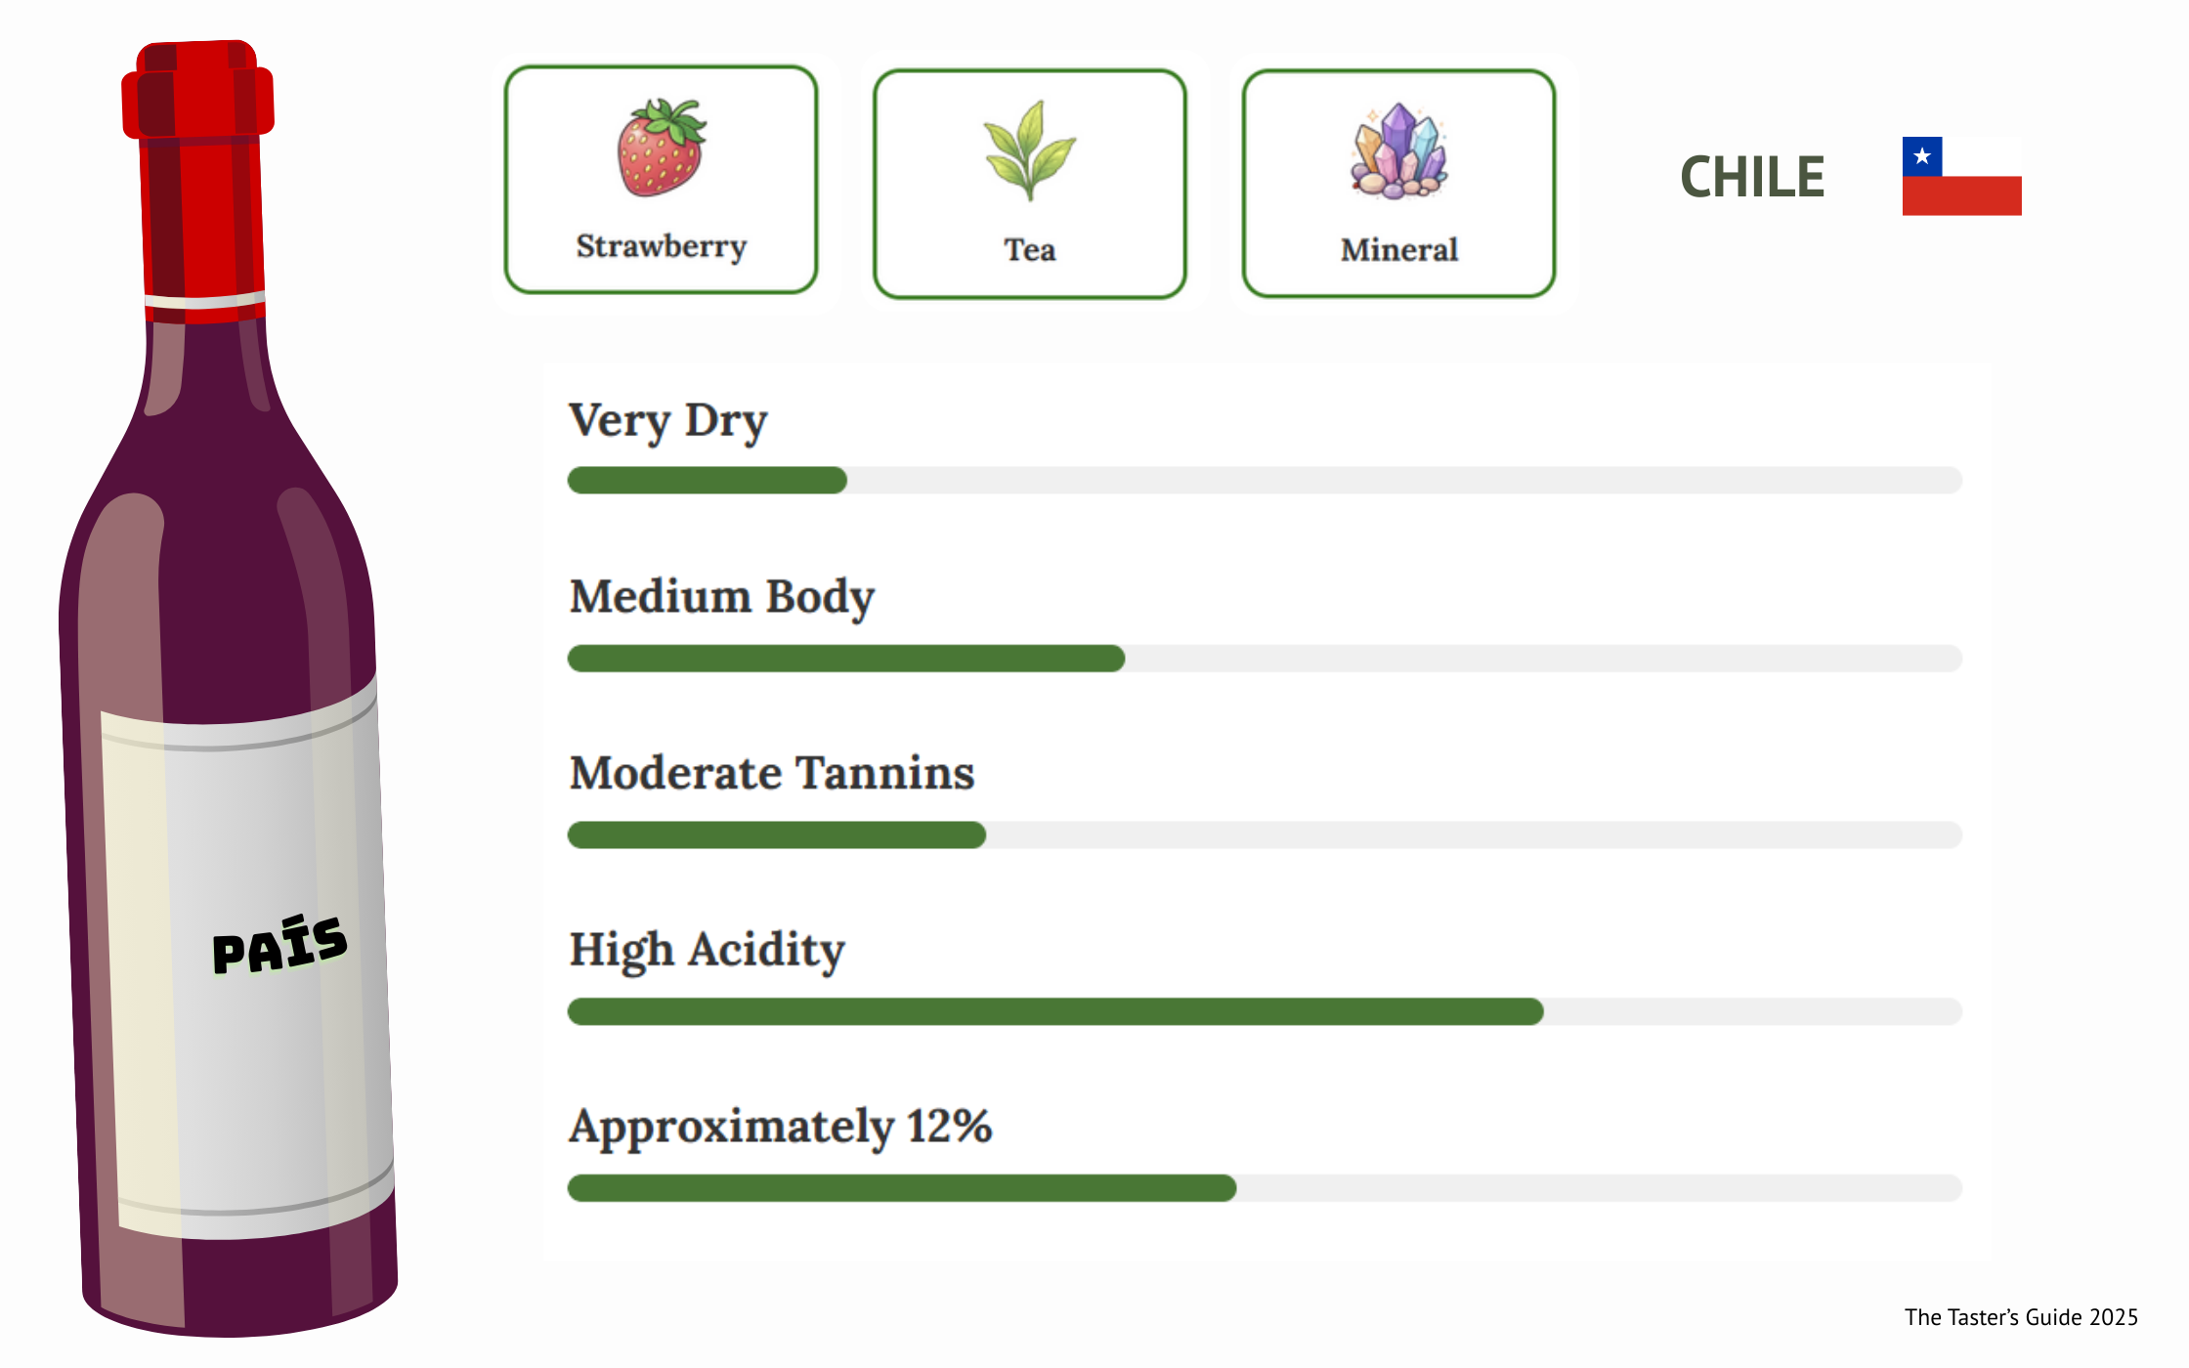Click the tea leaf icon
2189x1368 pixels.
1029,150
